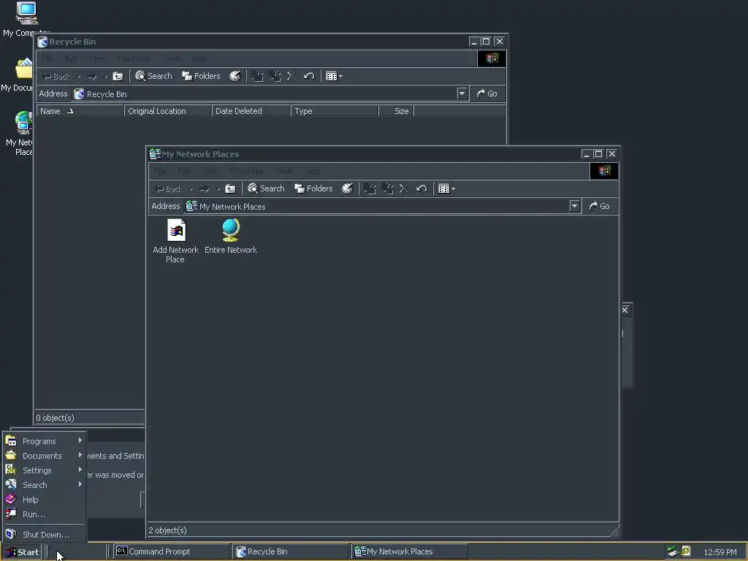The width and height of the screenshot is (748, 561).
Task: Open Run... from Start menu
Action: (45, 514)
